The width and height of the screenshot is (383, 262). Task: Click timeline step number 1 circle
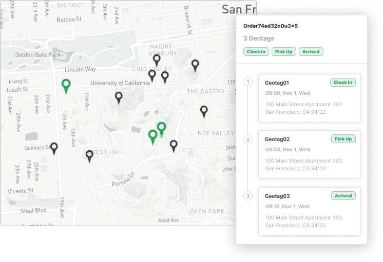coord(248,83)
